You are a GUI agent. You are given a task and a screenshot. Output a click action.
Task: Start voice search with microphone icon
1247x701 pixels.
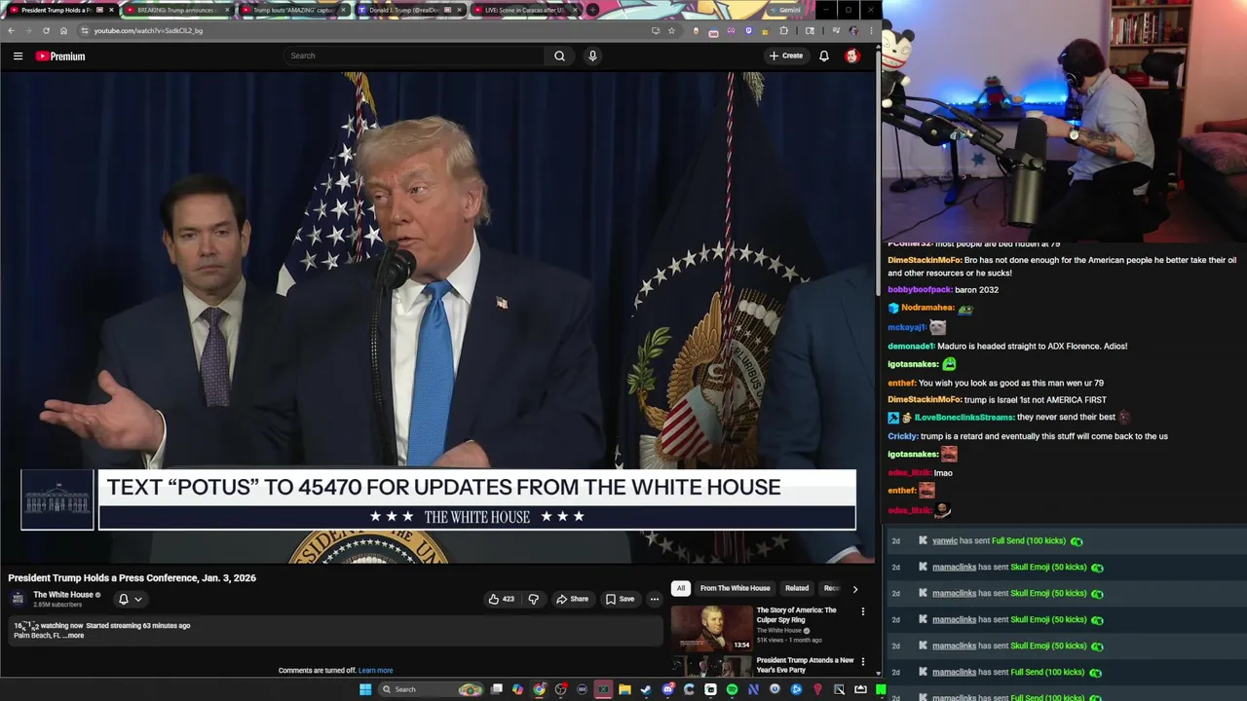[592, 55]
